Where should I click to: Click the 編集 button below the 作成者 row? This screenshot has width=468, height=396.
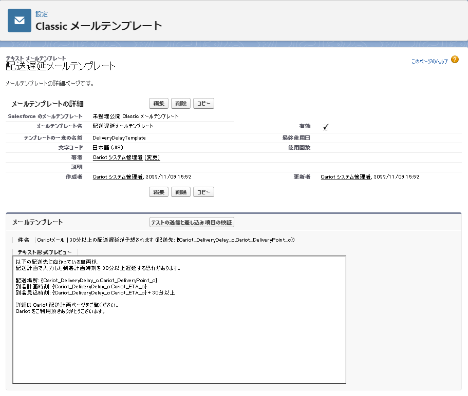click(x=159, y=192)
